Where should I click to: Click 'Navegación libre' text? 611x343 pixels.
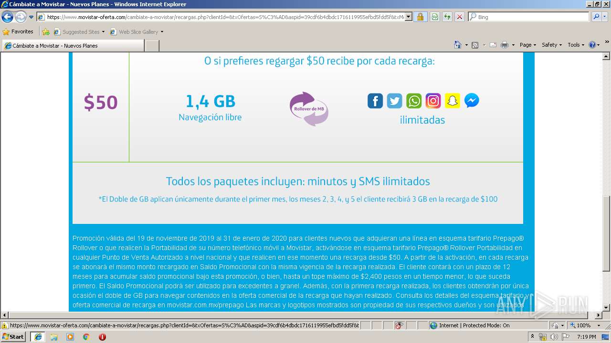(210, 117)
